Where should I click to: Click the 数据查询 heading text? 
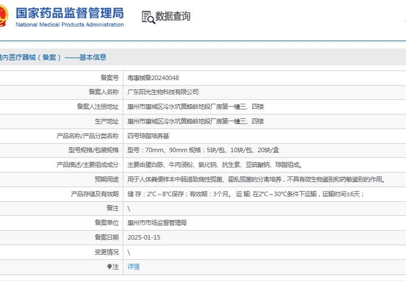[x=173, y=16]
